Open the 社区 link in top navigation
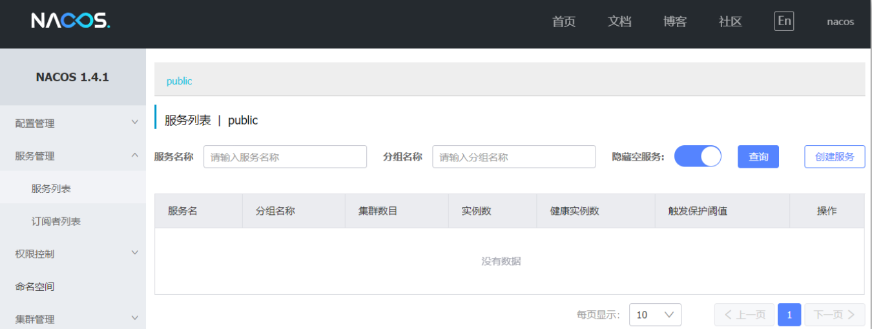This screenshot has height=329, width=872. tap(730, 21)
